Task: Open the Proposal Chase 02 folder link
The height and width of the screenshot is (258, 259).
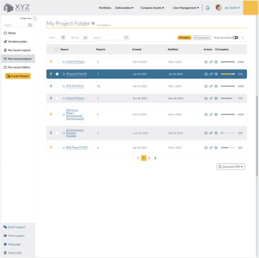Action: click(76, 74)
